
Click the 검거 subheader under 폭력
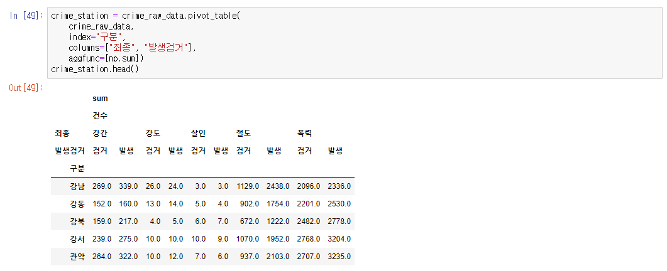[x=304, y=151]
